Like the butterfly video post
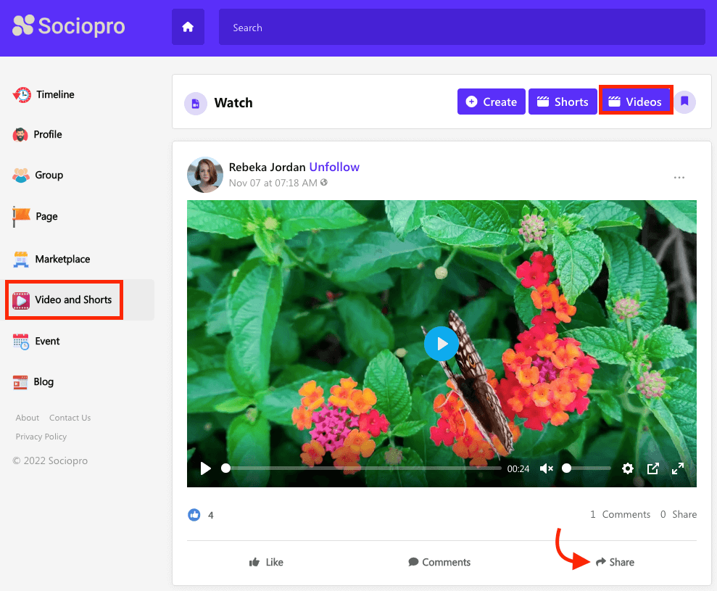This screenshot has width=717, height=591. (266, 562)
